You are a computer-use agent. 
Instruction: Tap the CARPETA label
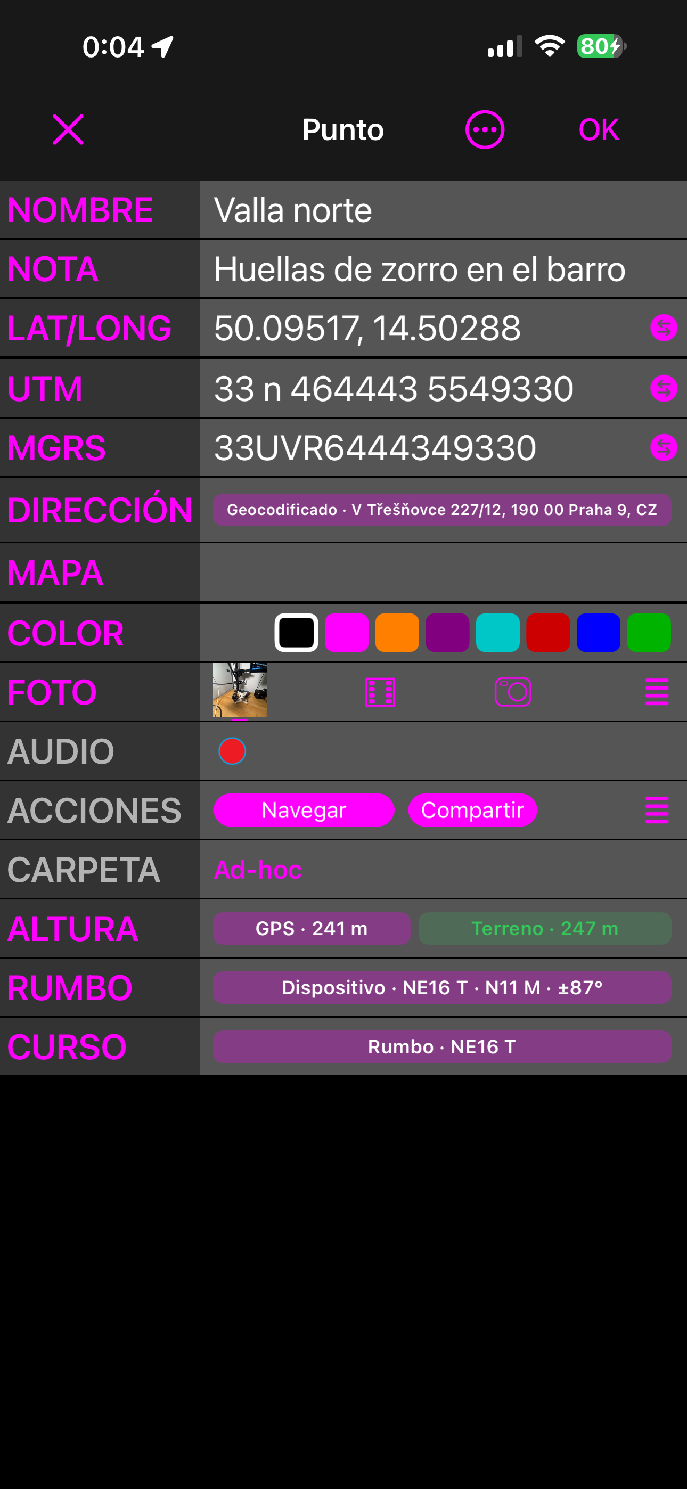pyautogui.click(x=83, y=870)
